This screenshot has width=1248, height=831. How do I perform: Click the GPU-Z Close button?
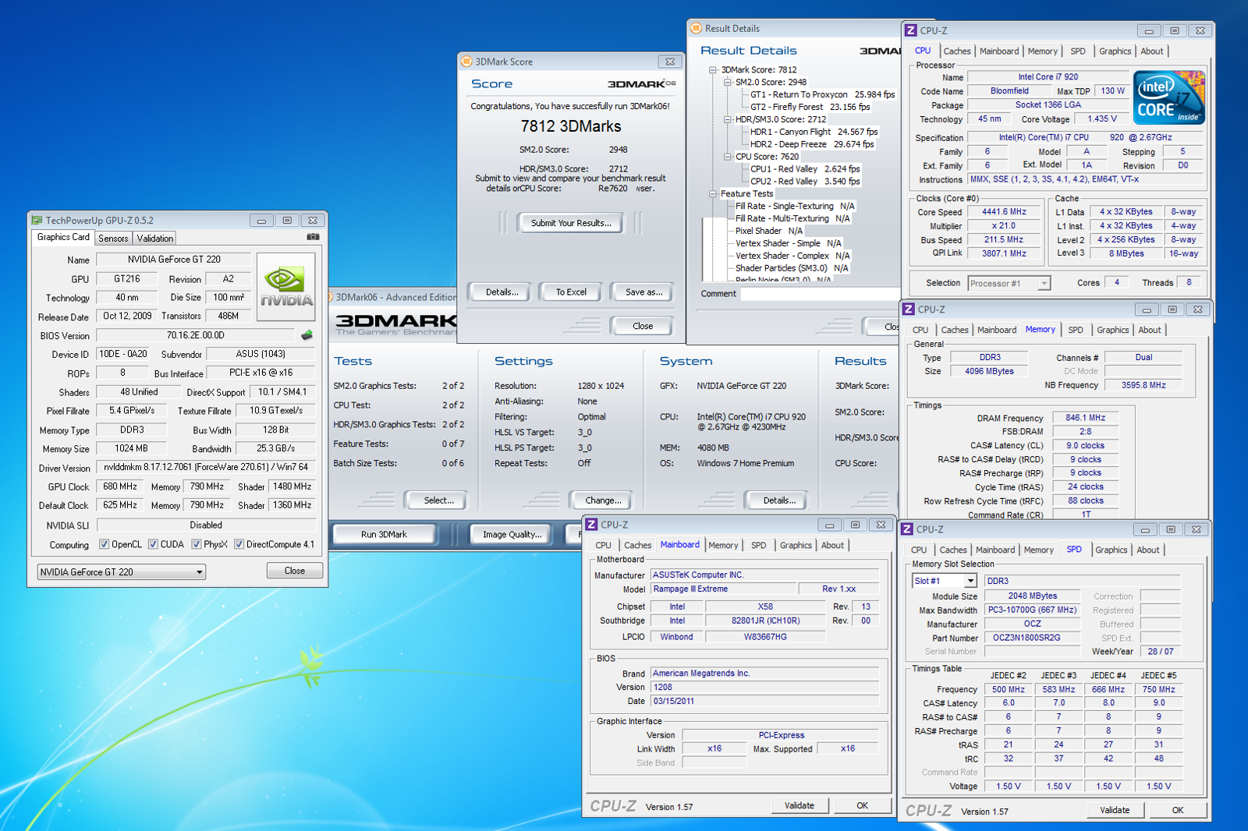pyautogui.click(x=295, y=571)
